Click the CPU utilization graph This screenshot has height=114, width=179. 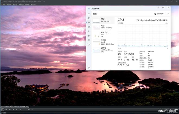coord(143,36)
